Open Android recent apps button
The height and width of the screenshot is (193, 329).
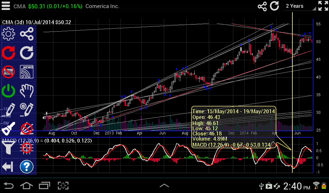44,186
